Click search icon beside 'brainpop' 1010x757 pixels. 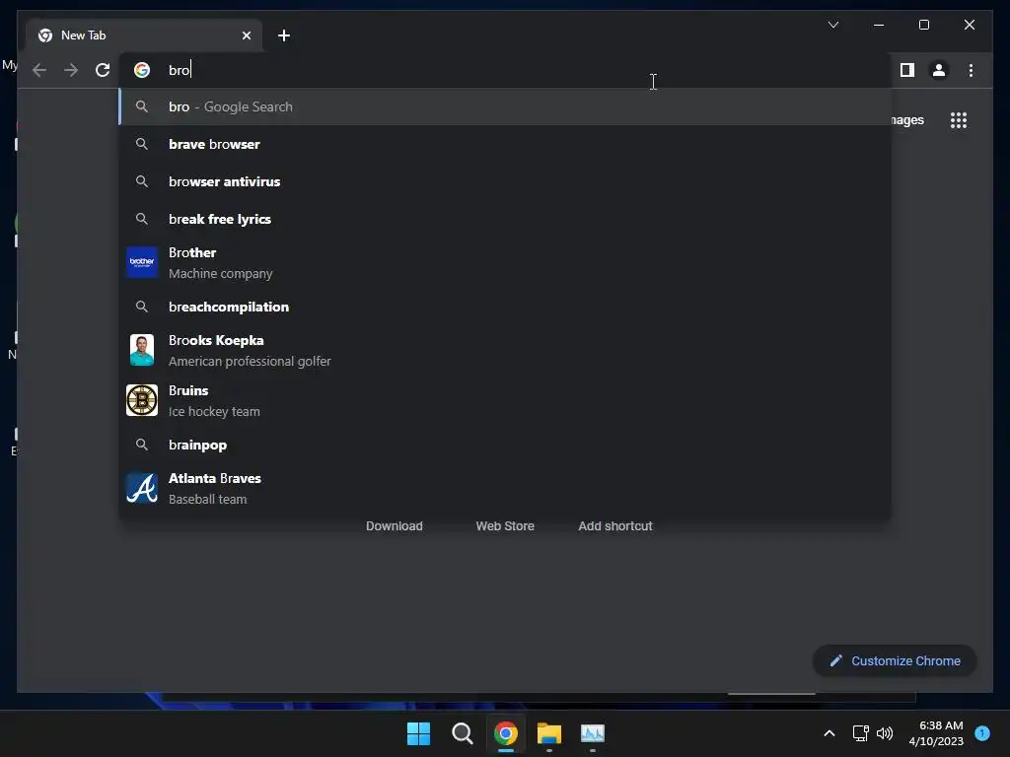point(142,445)
